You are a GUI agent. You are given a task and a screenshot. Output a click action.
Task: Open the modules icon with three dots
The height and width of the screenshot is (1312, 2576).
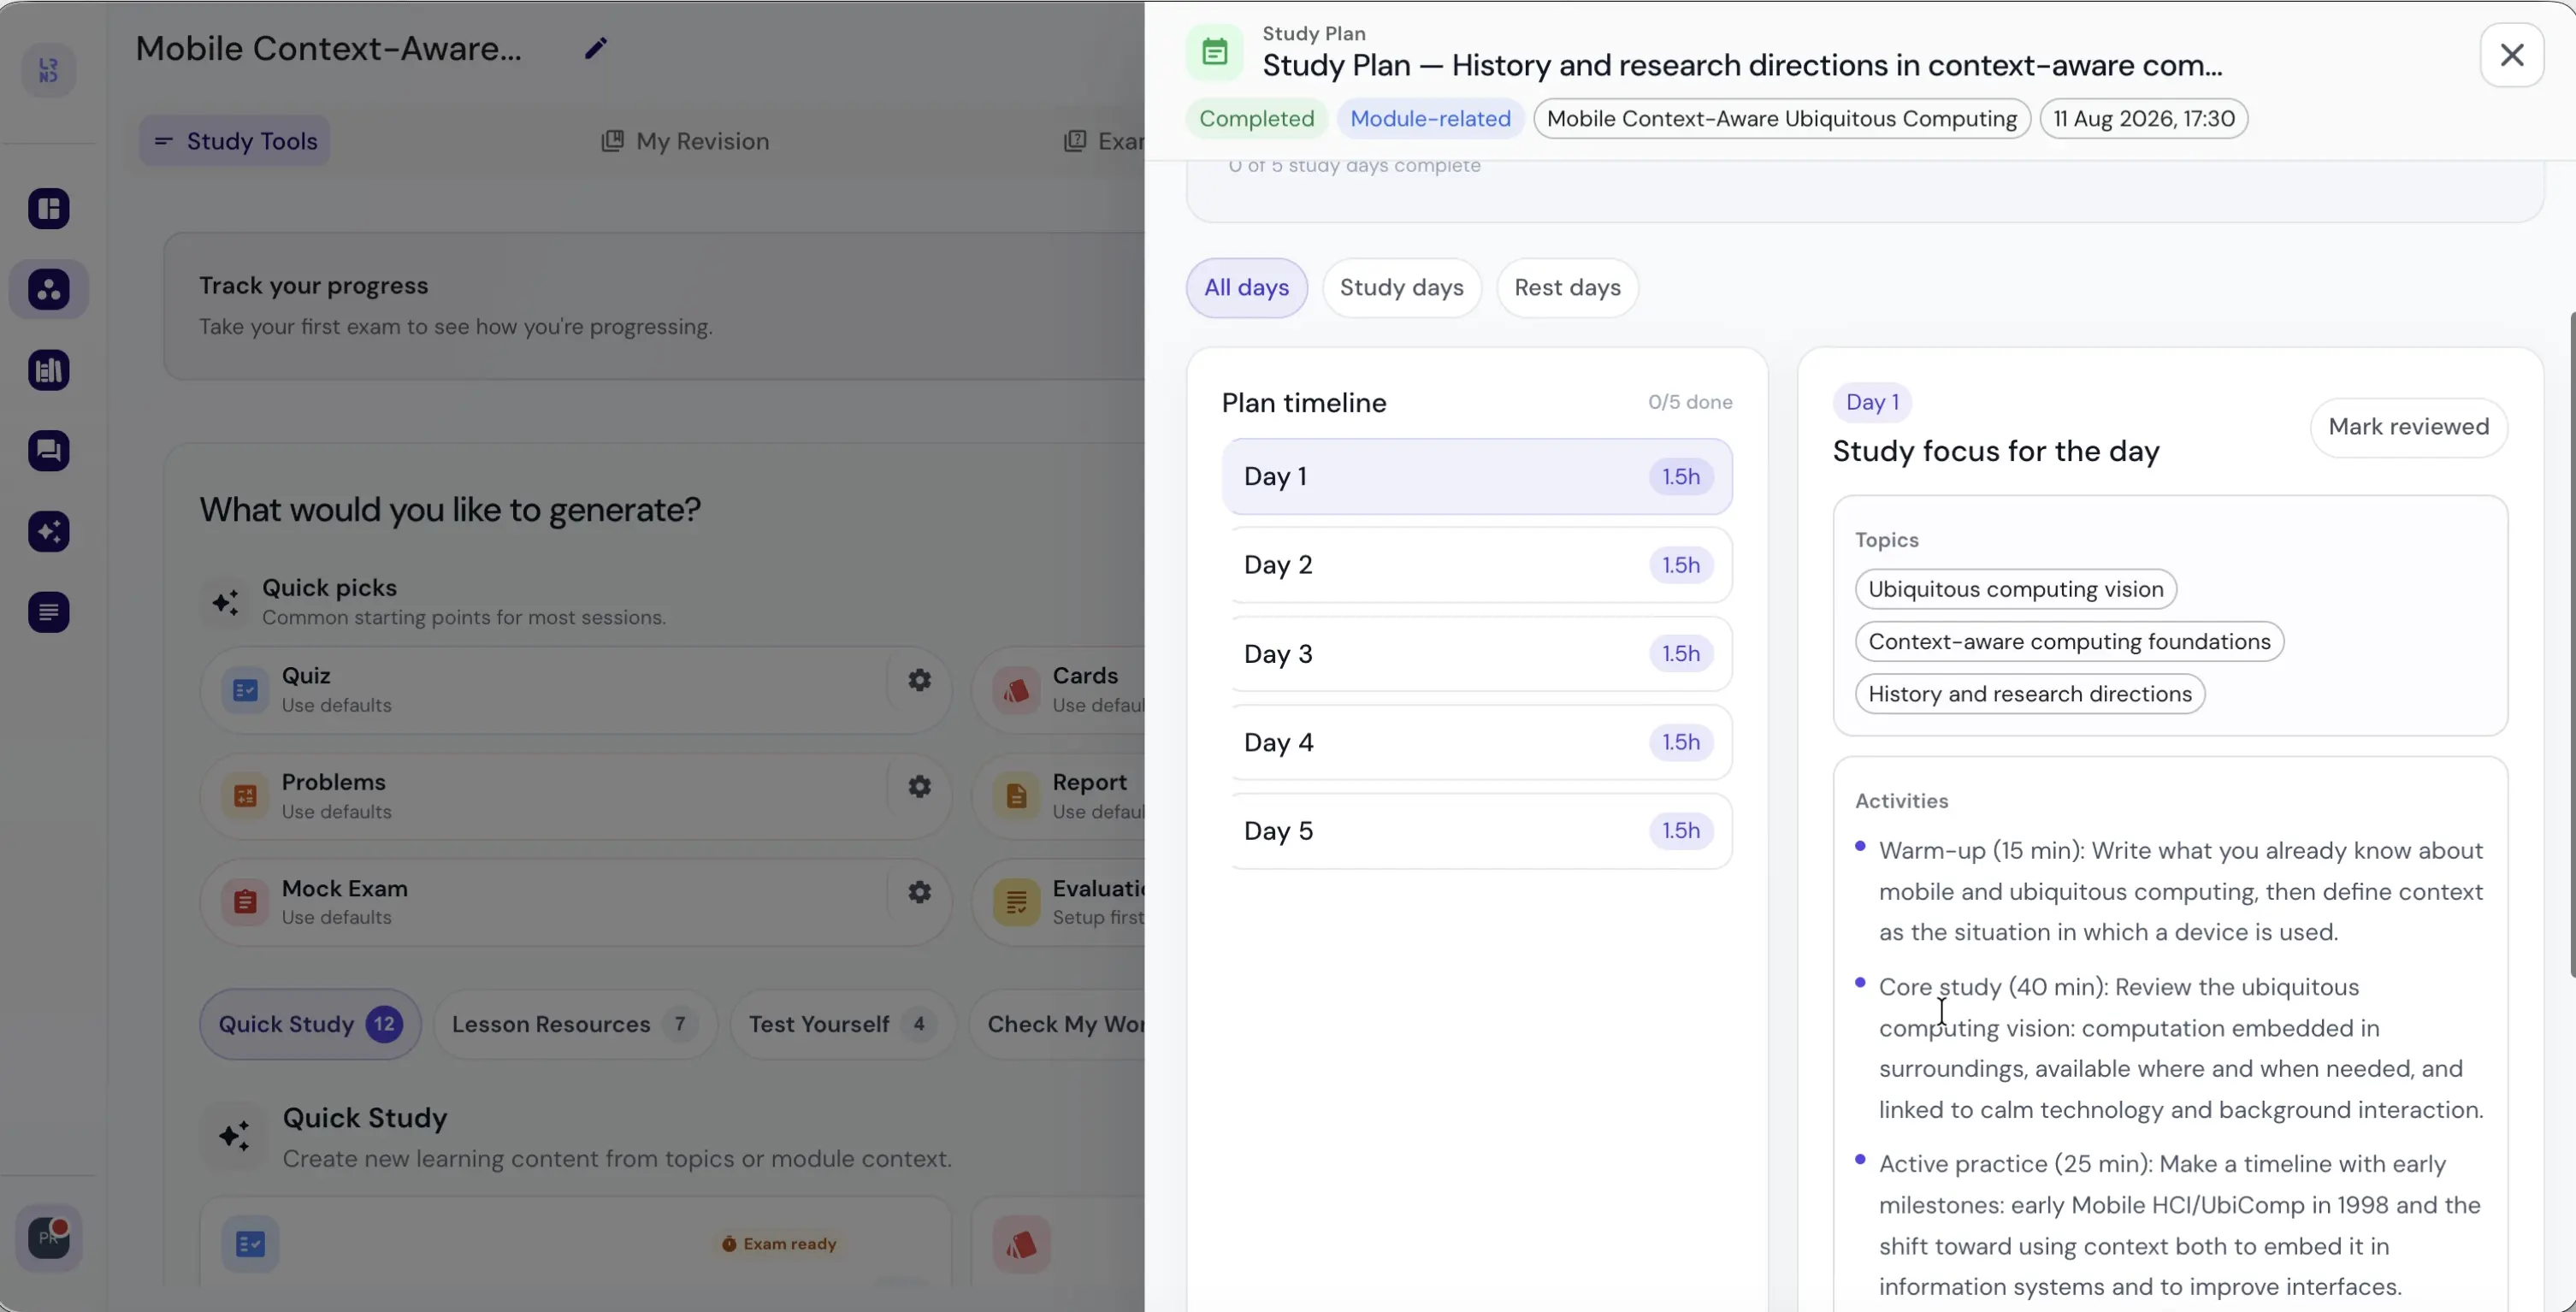click(48, 290)
